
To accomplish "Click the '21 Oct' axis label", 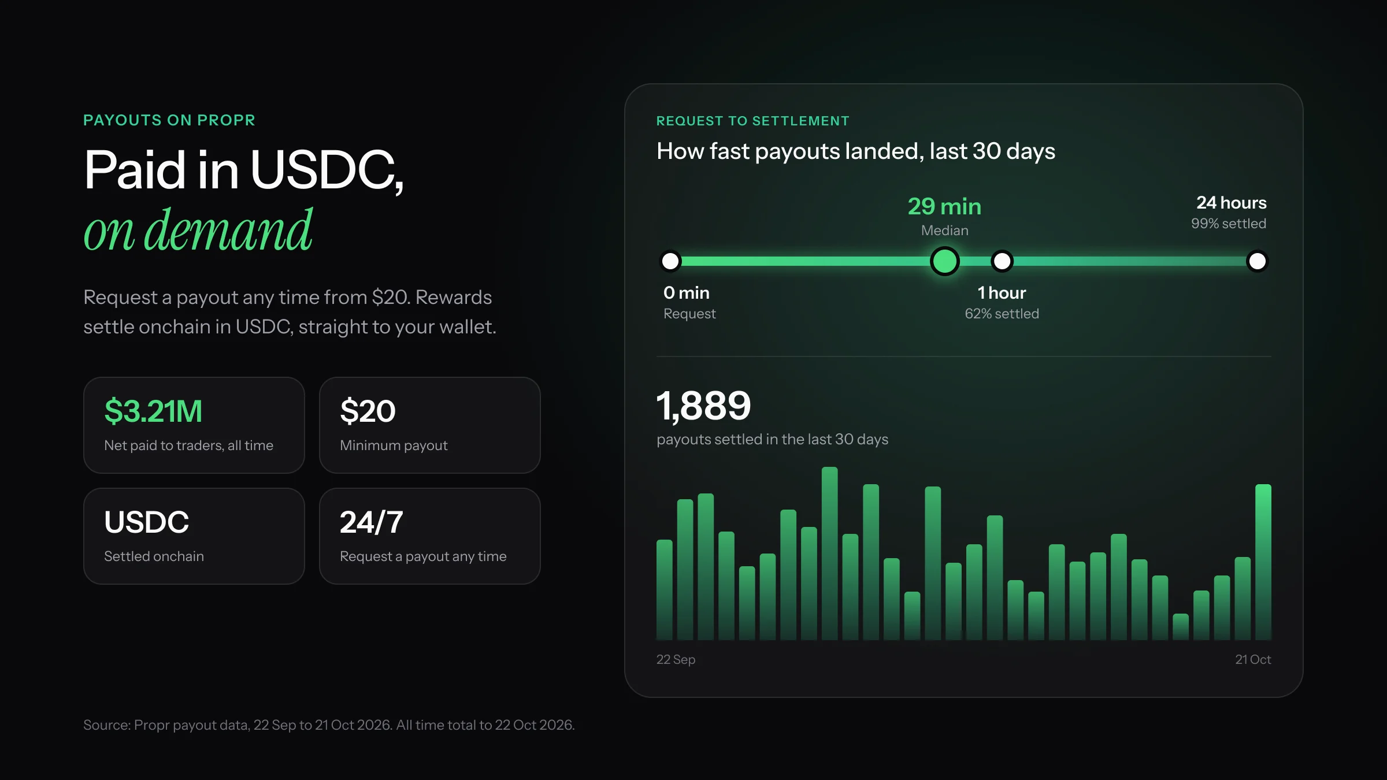I will [x=1253, y=660].
